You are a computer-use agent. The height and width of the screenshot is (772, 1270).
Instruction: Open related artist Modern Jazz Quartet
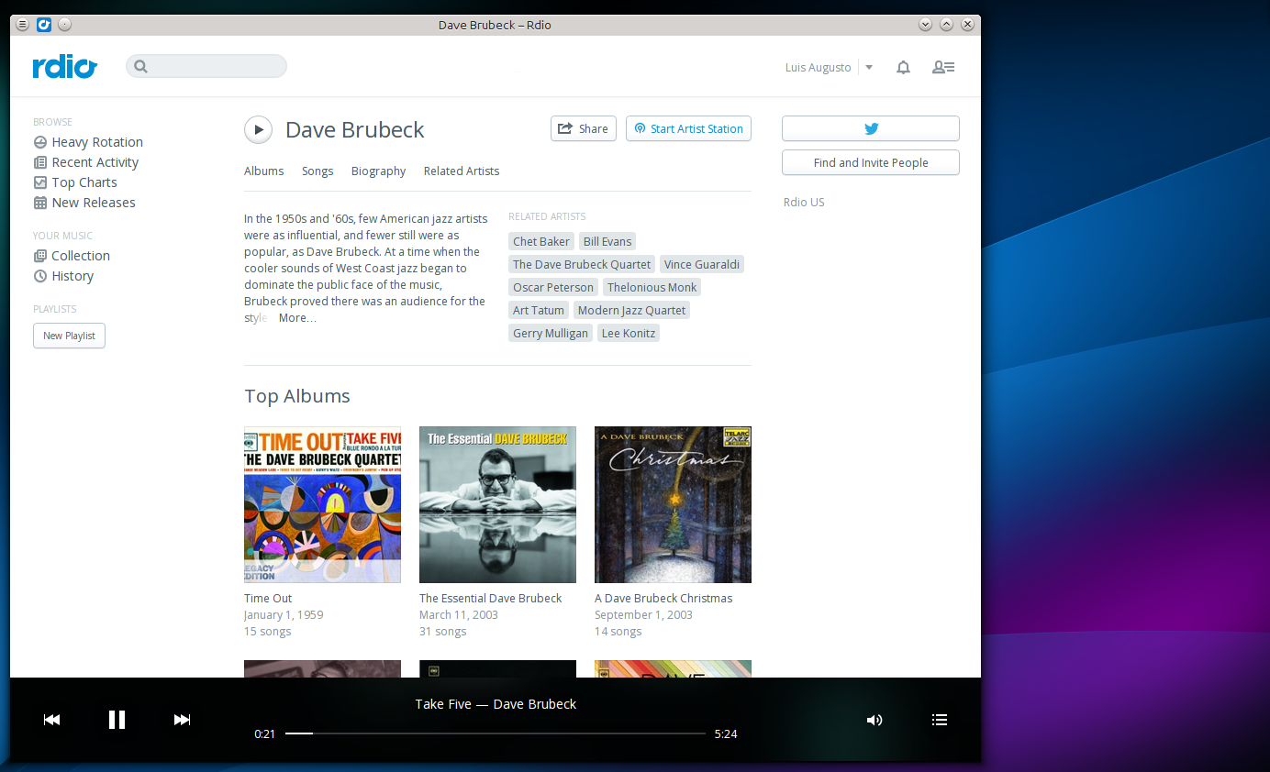click(631, 310)
